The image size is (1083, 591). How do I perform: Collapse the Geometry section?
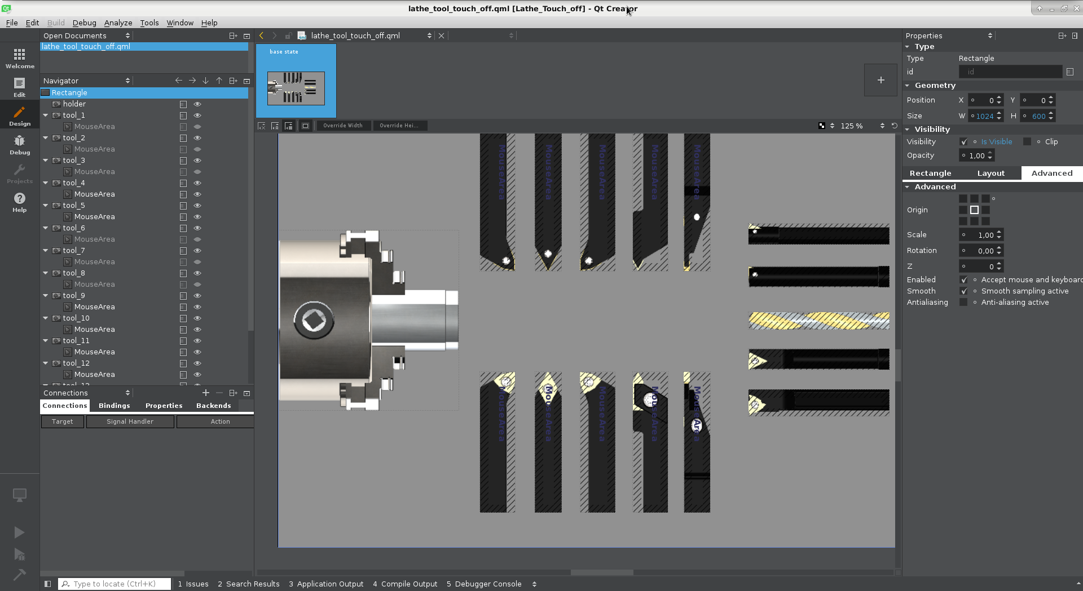click(x=908, y=86)
